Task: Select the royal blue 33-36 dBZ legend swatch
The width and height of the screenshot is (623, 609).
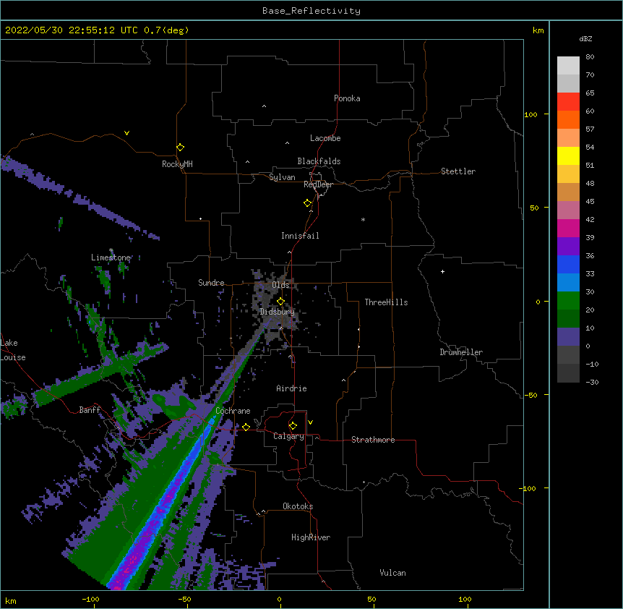Action: click(x=568, y=264)
